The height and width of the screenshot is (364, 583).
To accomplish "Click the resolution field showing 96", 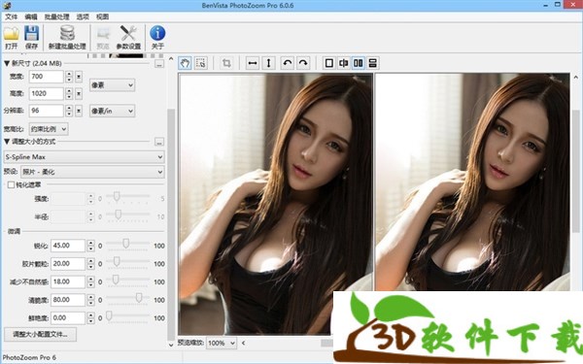I will pos(46,111).
